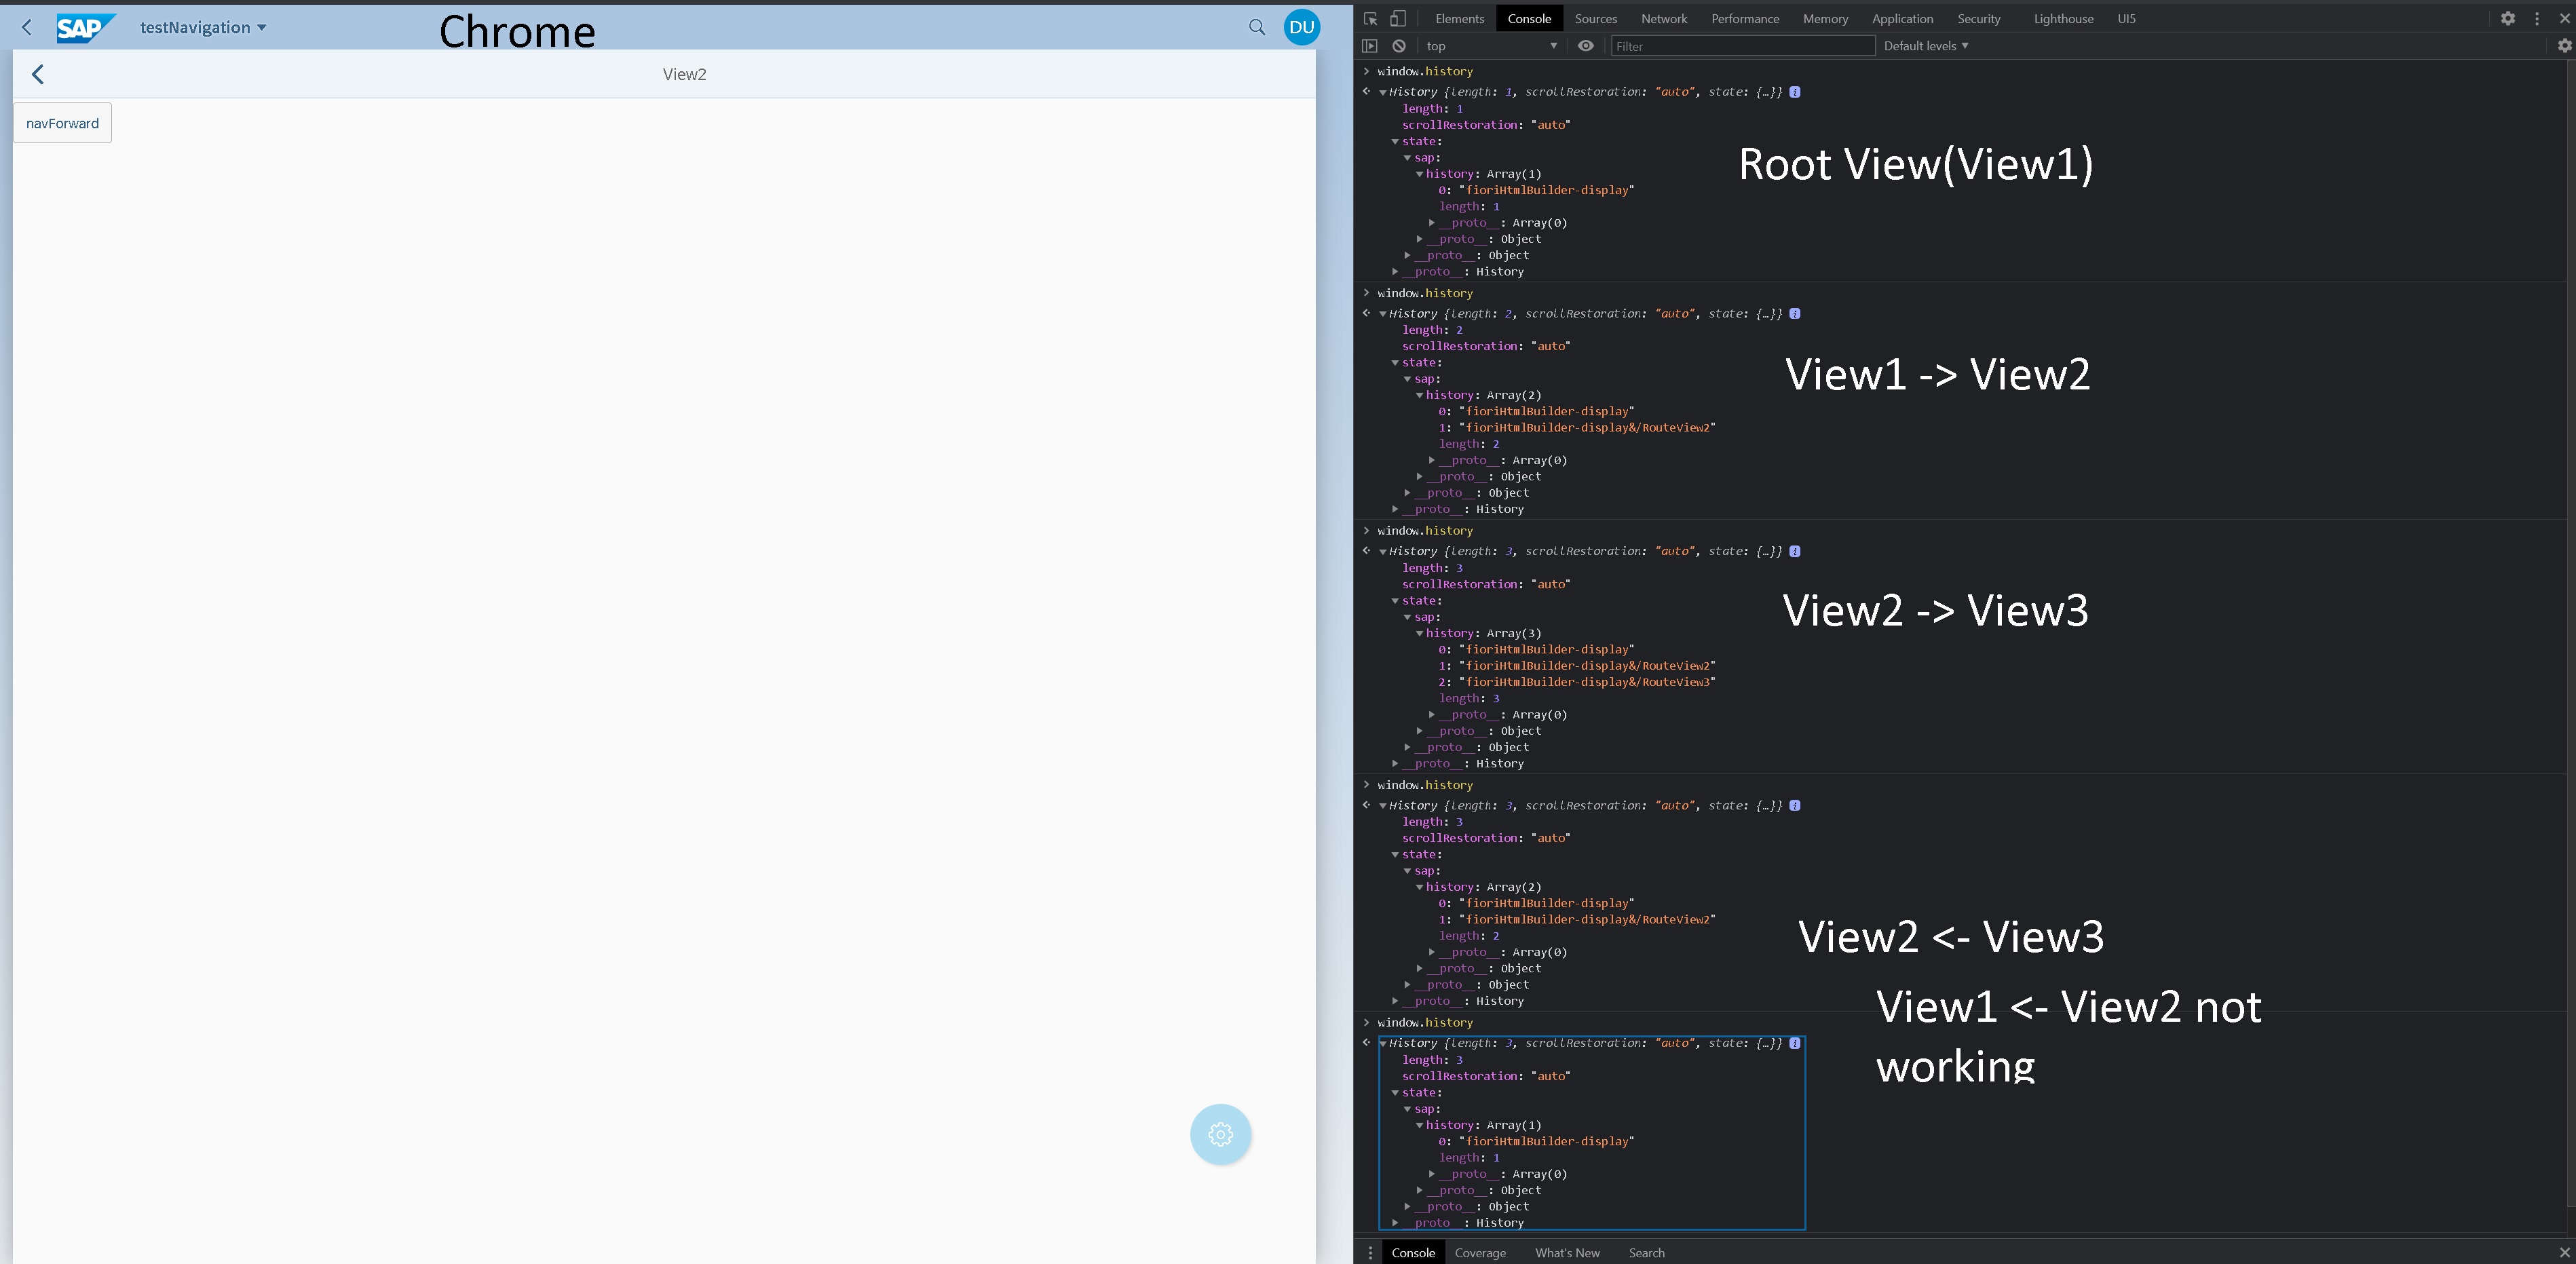This screenshot has width=2576, height=1264.
Task: Click the navForward button
Action: tap(62, 122)
